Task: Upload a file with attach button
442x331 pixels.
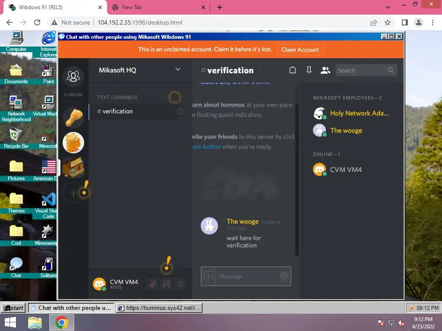Action: [208, 276]
